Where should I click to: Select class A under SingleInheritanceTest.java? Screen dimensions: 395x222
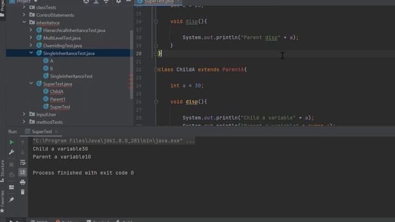[51, 61]
